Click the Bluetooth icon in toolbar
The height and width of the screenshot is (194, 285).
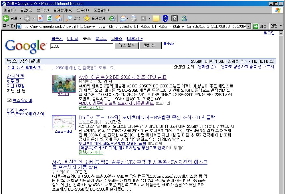[165, 18]
